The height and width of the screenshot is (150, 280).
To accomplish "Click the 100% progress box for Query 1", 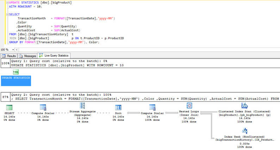I will (5, 63).
